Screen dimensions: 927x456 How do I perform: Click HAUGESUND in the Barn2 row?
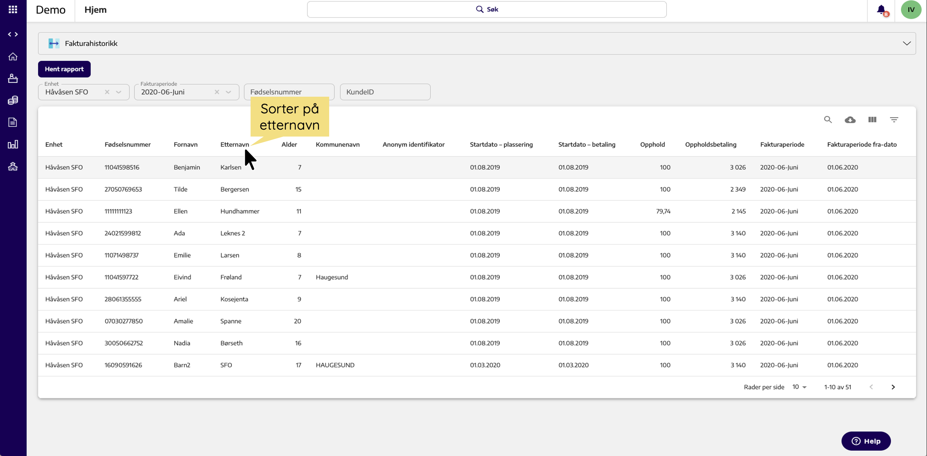coord(335,365)
